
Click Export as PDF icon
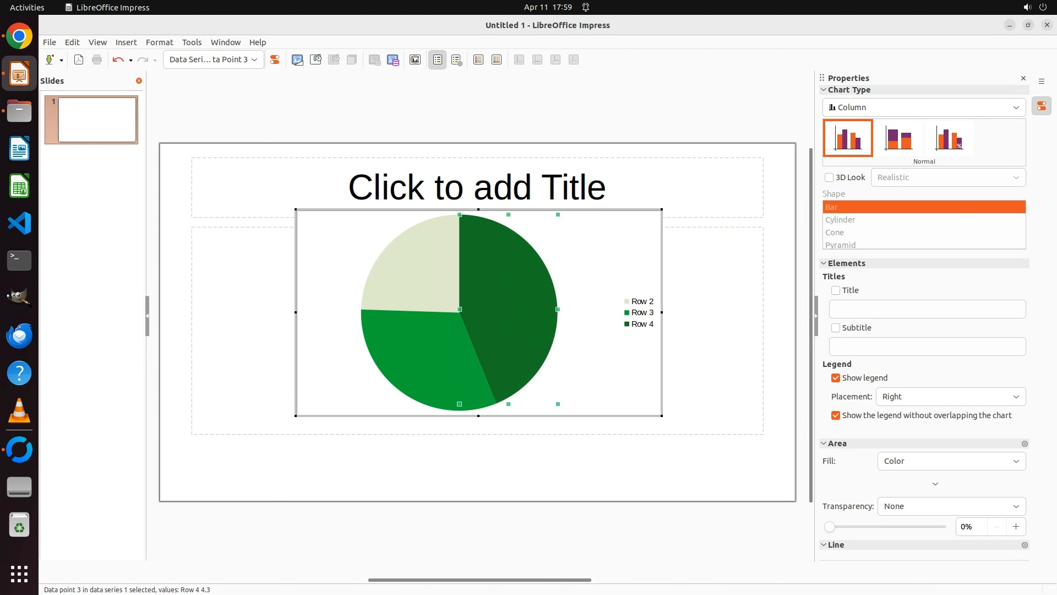click(79, 59)
